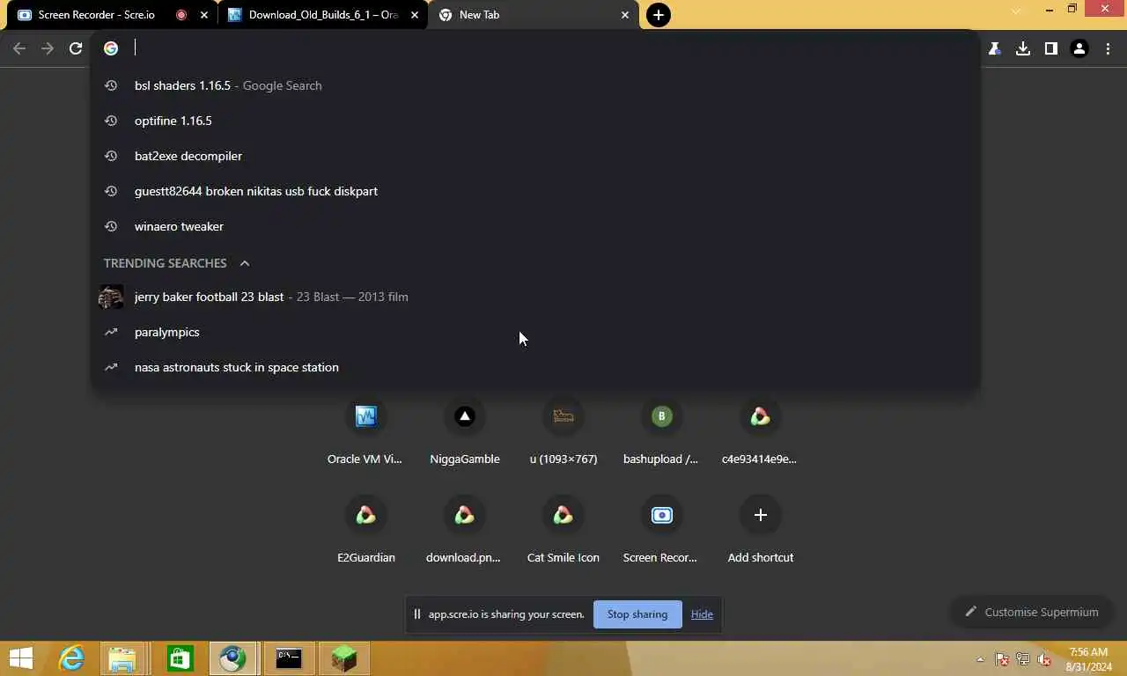
Task: Click the 23 Blast film thumbnail
Action: [x=111, y=297]
